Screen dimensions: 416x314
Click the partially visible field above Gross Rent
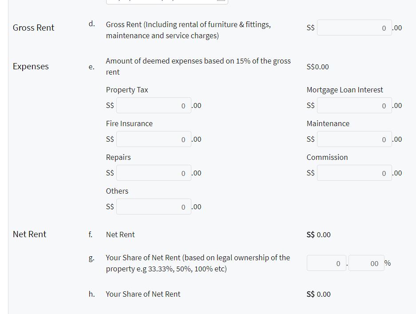(x=167, y=2)
